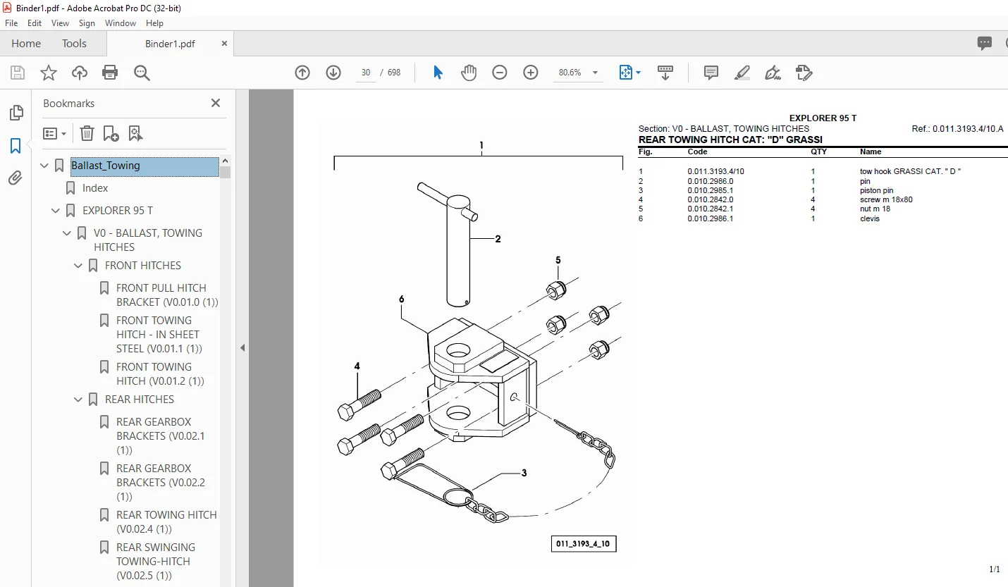Click the 'screw m 18x80' part name
The image size is (1008, 587).
click(886, 199)
